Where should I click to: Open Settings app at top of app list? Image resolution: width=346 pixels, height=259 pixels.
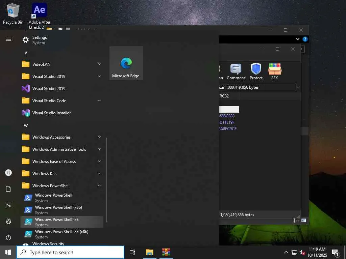click(x=62, y=40)
